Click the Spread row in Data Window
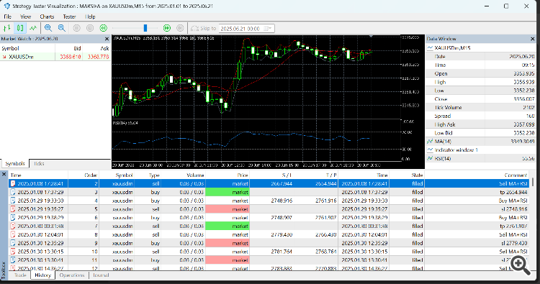540x284 pixels. 480,116
